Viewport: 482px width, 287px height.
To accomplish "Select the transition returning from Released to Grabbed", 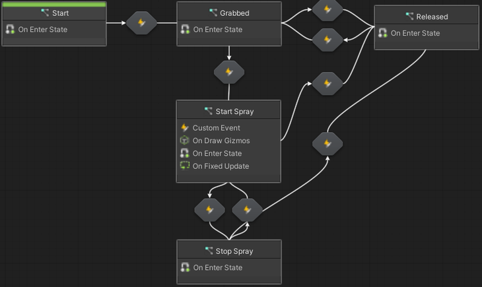I will click(327, 40).
